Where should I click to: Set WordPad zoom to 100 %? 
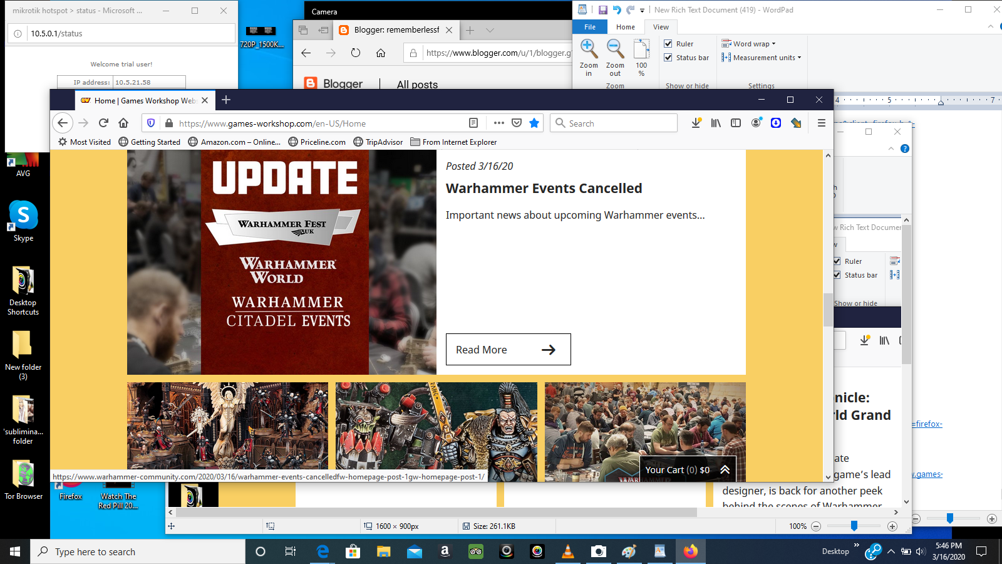point(641,57)
